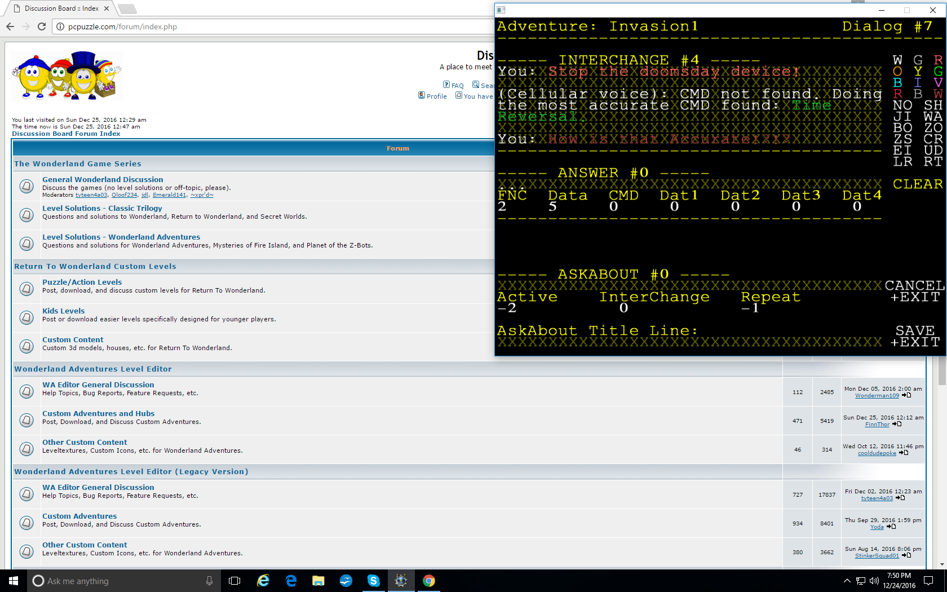Open The Wonderland Game Series category
Screen dimensions: 947x592
click(78, 164)
